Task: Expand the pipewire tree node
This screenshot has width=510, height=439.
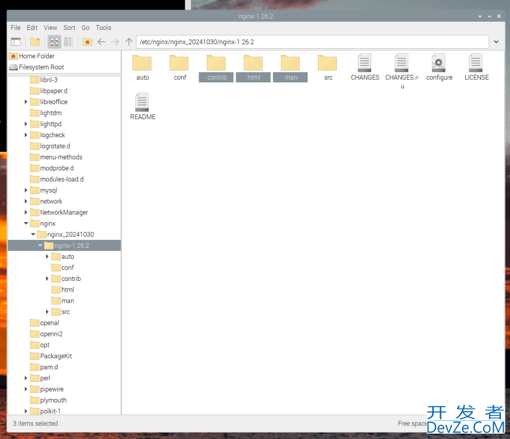Action: 26,389
